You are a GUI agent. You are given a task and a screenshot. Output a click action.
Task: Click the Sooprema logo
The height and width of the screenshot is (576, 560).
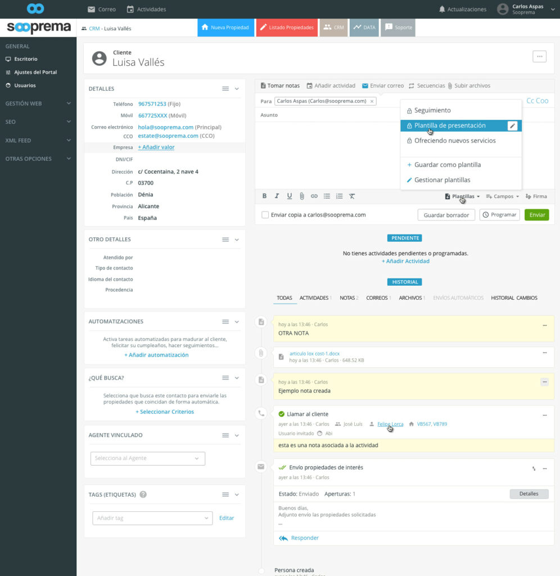click(39, 28)
